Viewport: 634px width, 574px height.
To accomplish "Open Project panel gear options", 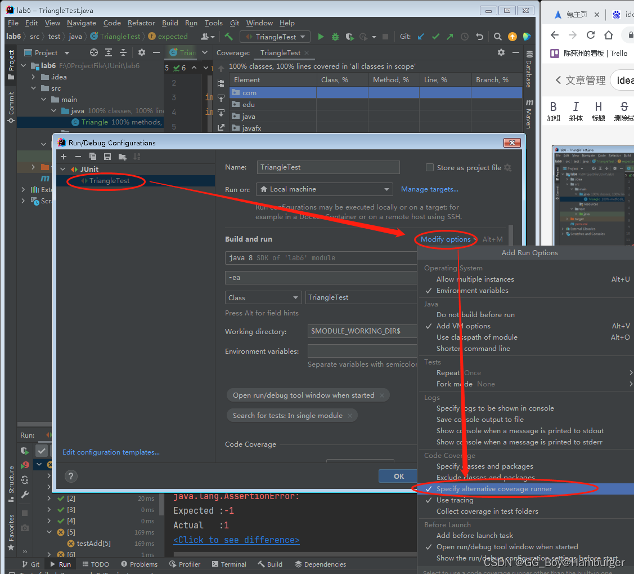I will (x=142, y=52).
